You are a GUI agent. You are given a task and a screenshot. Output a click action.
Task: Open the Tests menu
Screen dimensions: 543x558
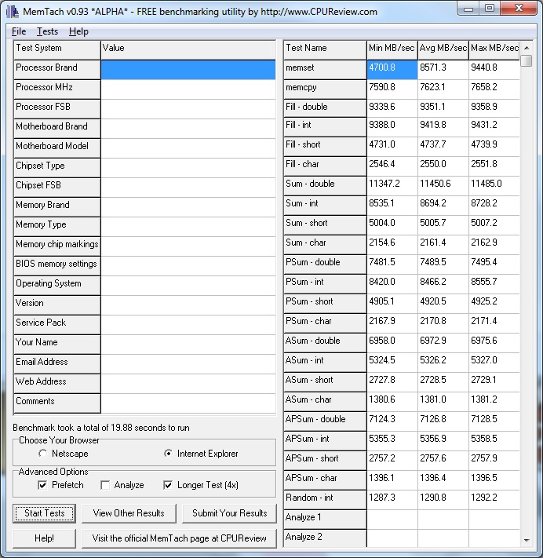click(47, 31)
